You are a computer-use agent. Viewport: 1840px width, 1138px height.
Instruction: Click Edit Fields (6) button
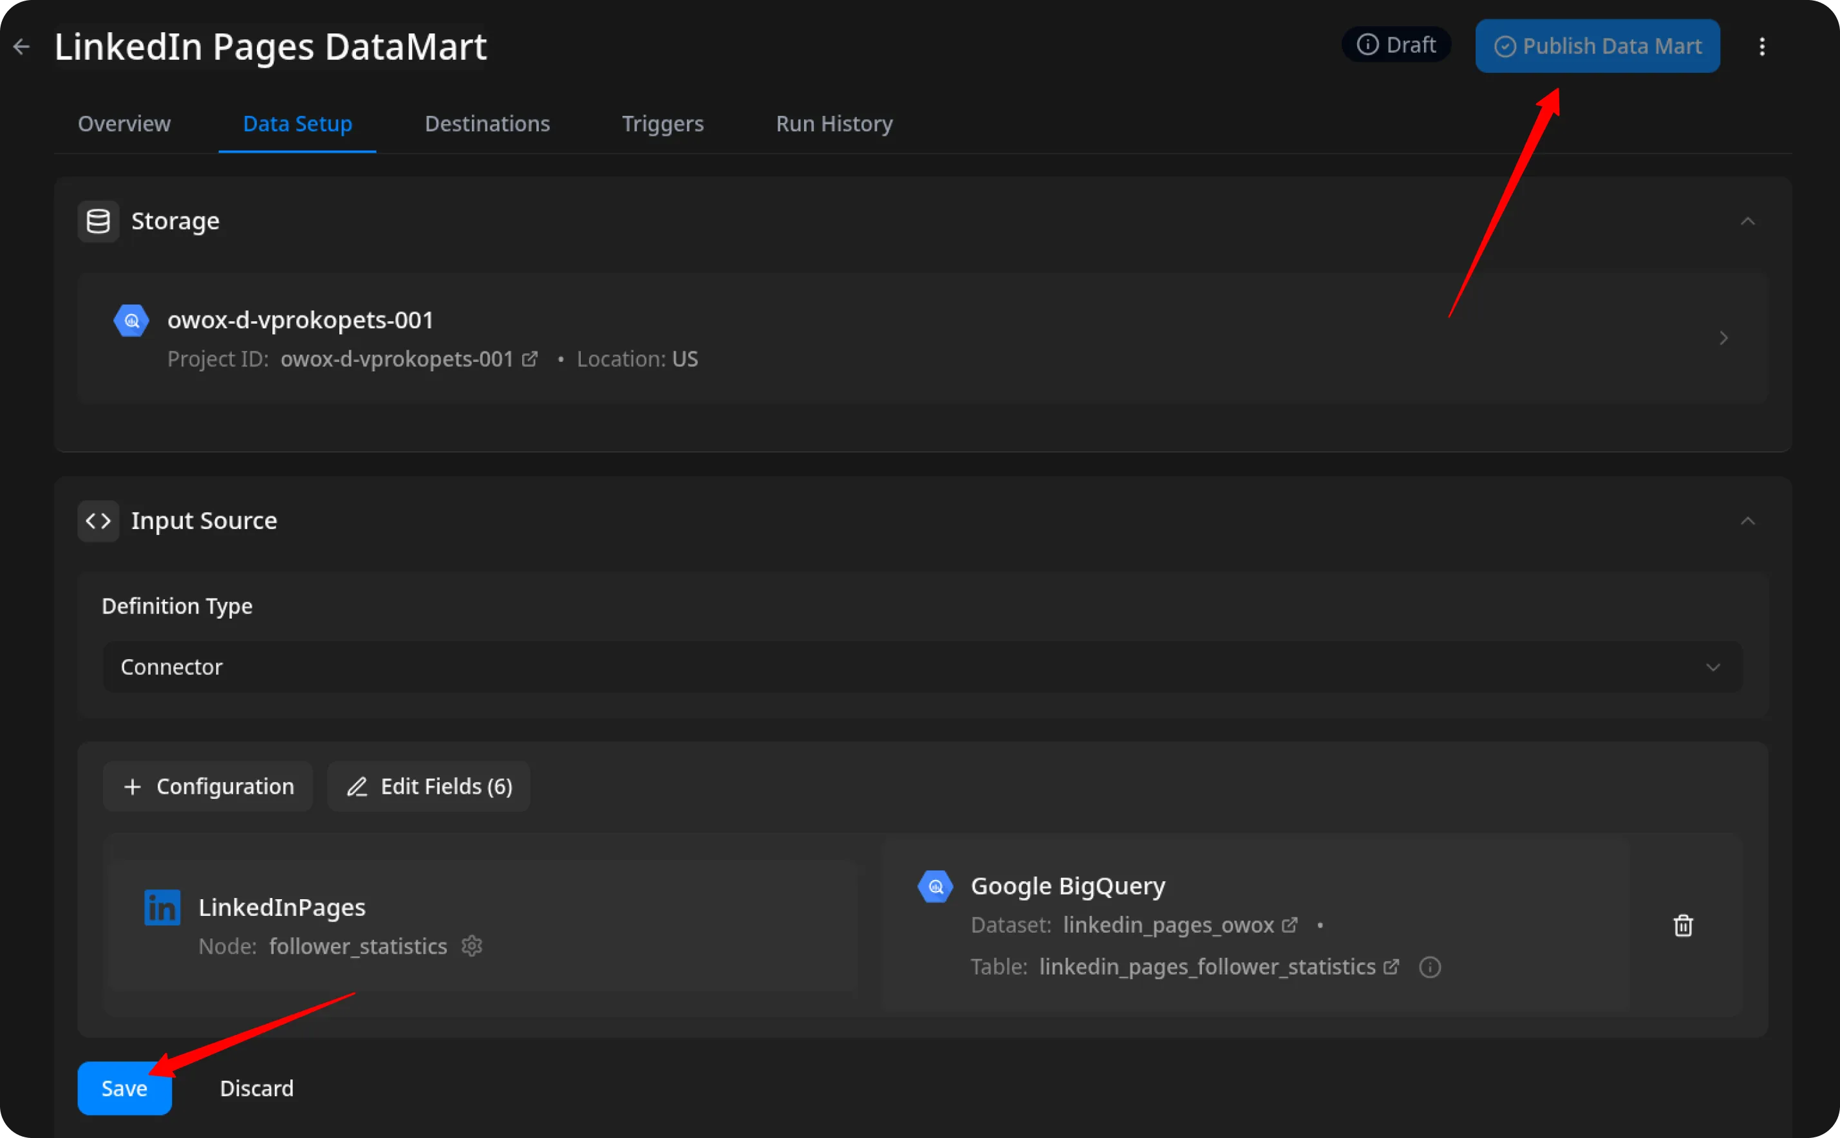pos(429,787)
